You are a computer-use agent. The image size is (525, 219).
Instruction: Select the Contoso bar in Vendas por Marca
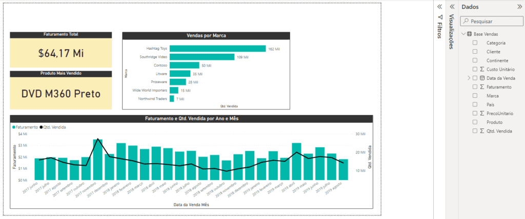185,65
